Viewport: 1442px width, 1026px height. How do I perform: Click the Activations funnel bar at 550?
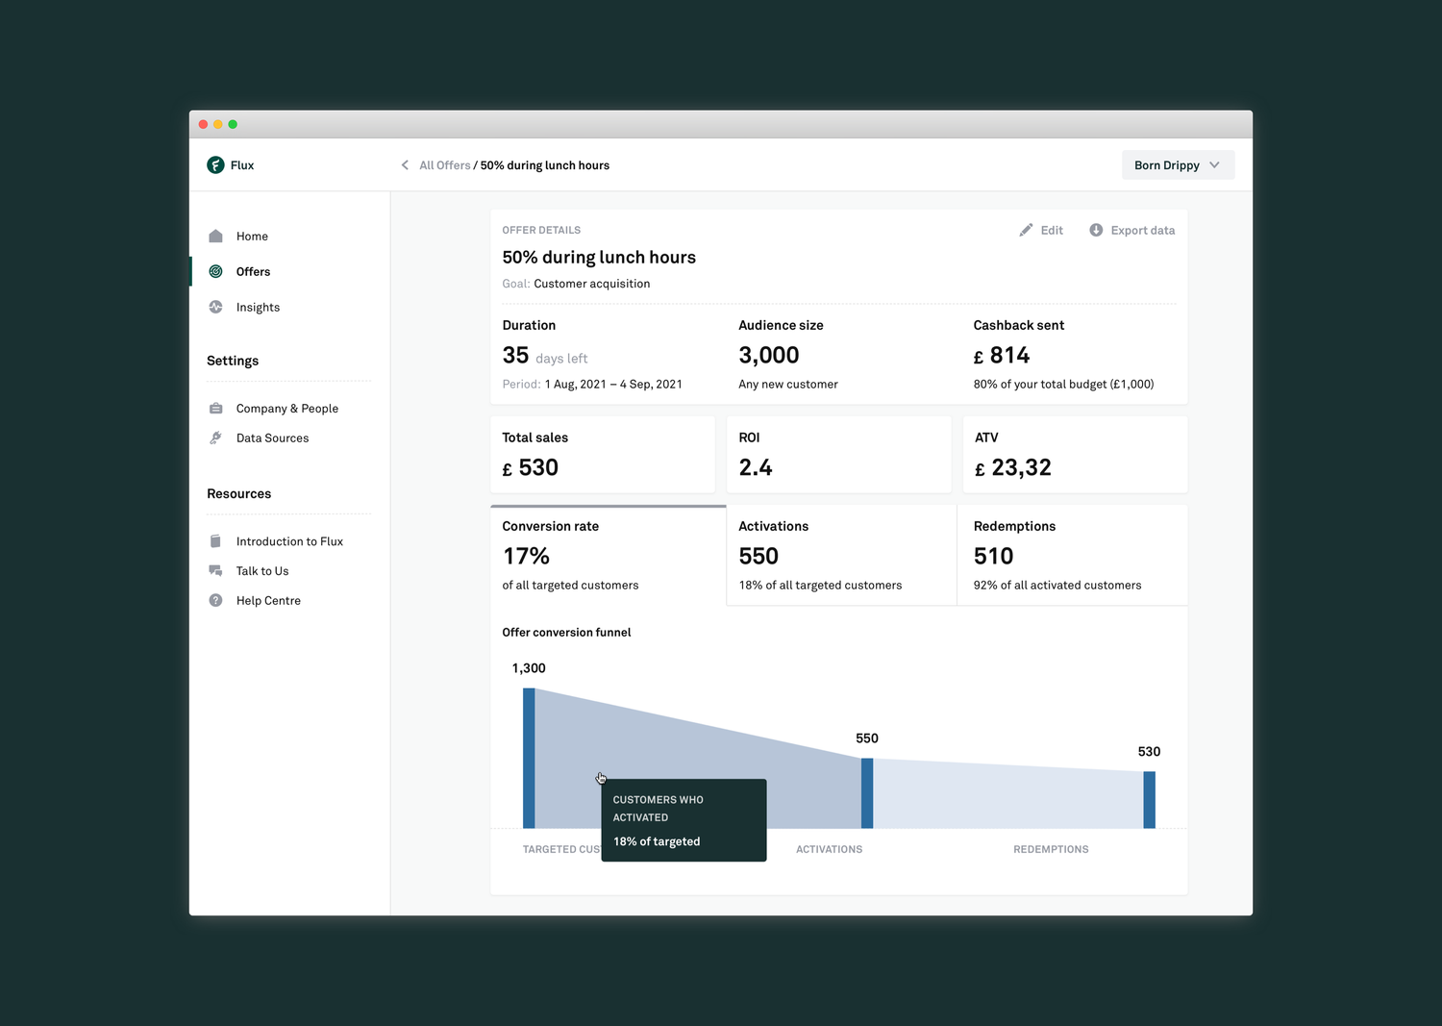pos(867,793)
